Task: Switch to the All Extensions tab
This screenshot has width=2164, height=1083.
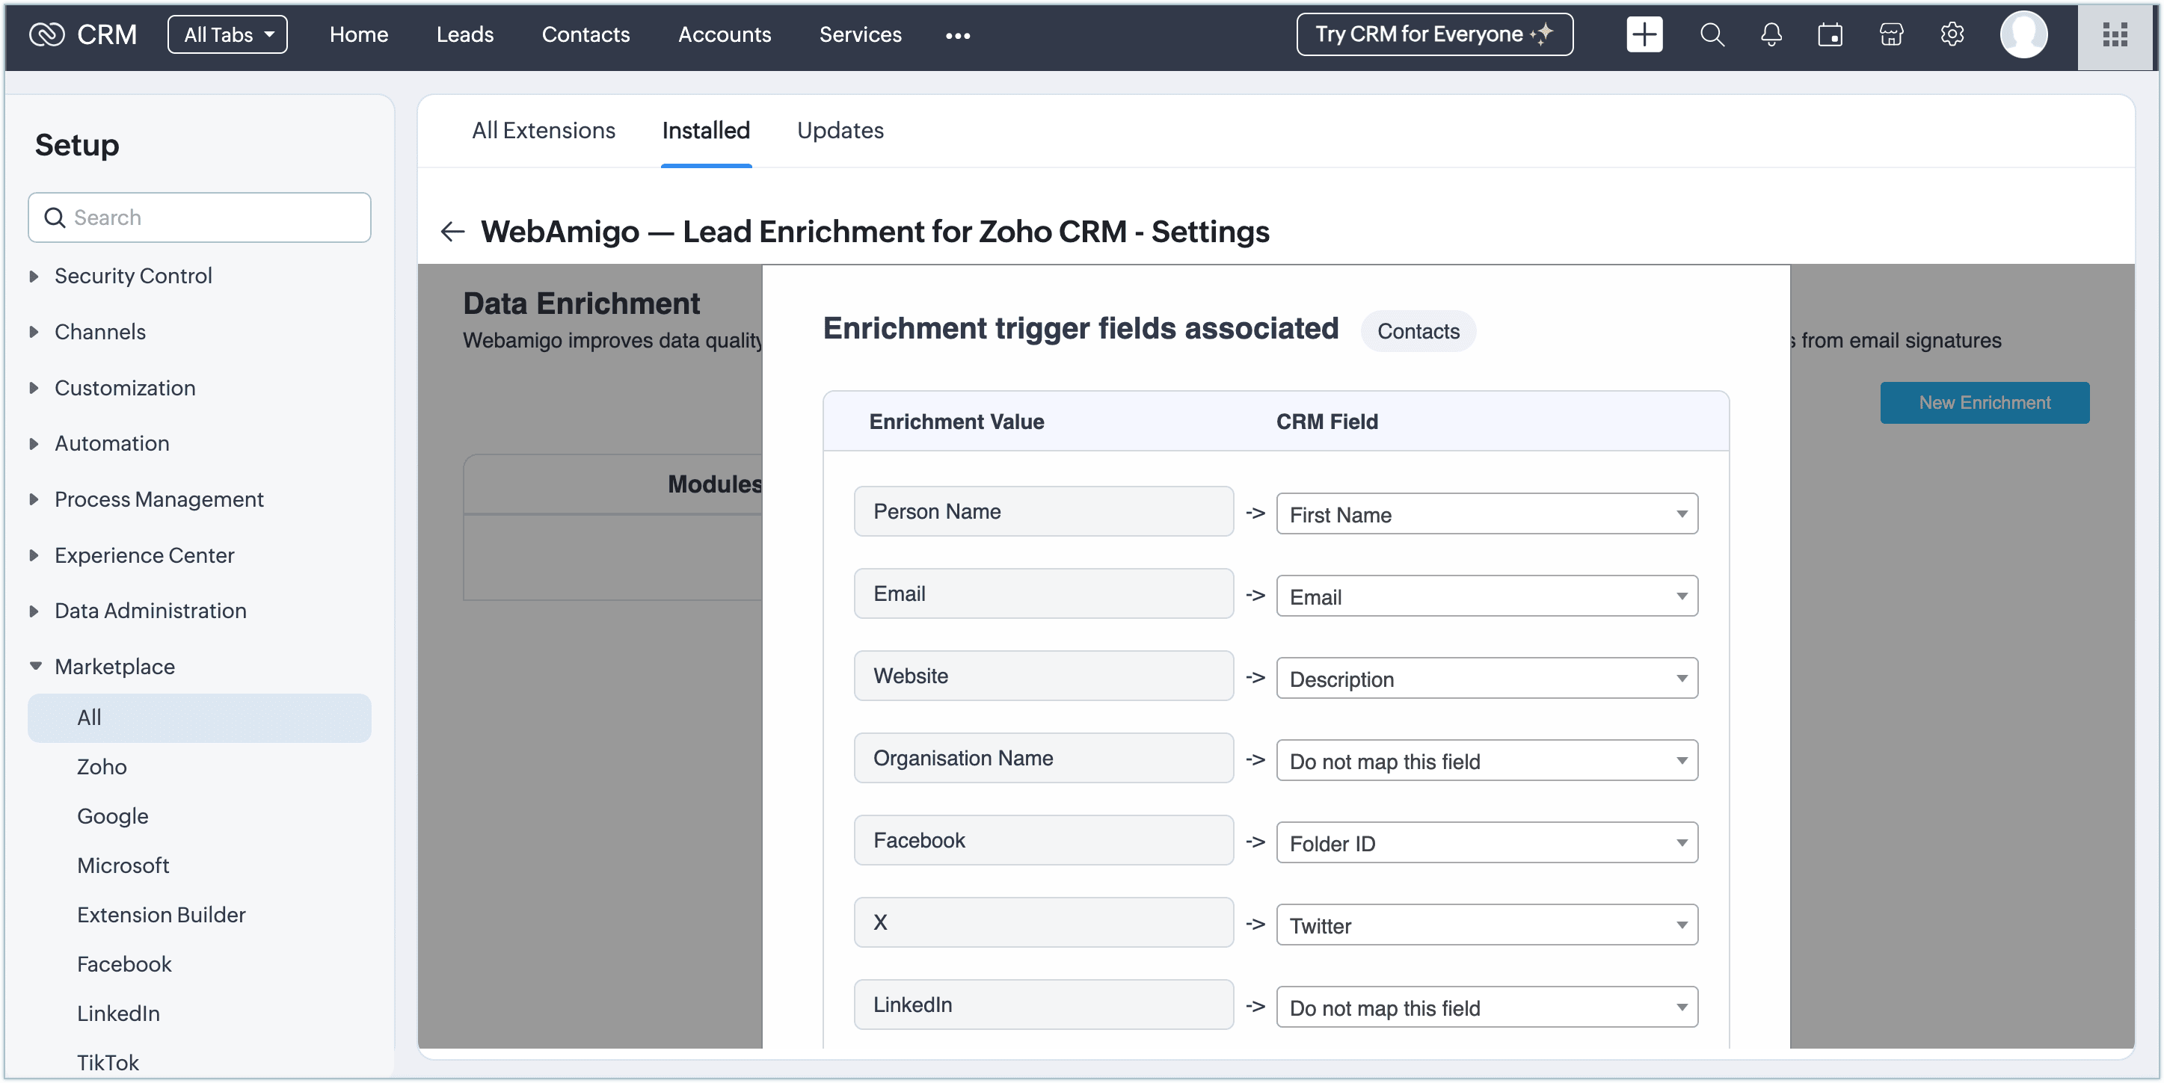Action: click(x=543, y=130)
